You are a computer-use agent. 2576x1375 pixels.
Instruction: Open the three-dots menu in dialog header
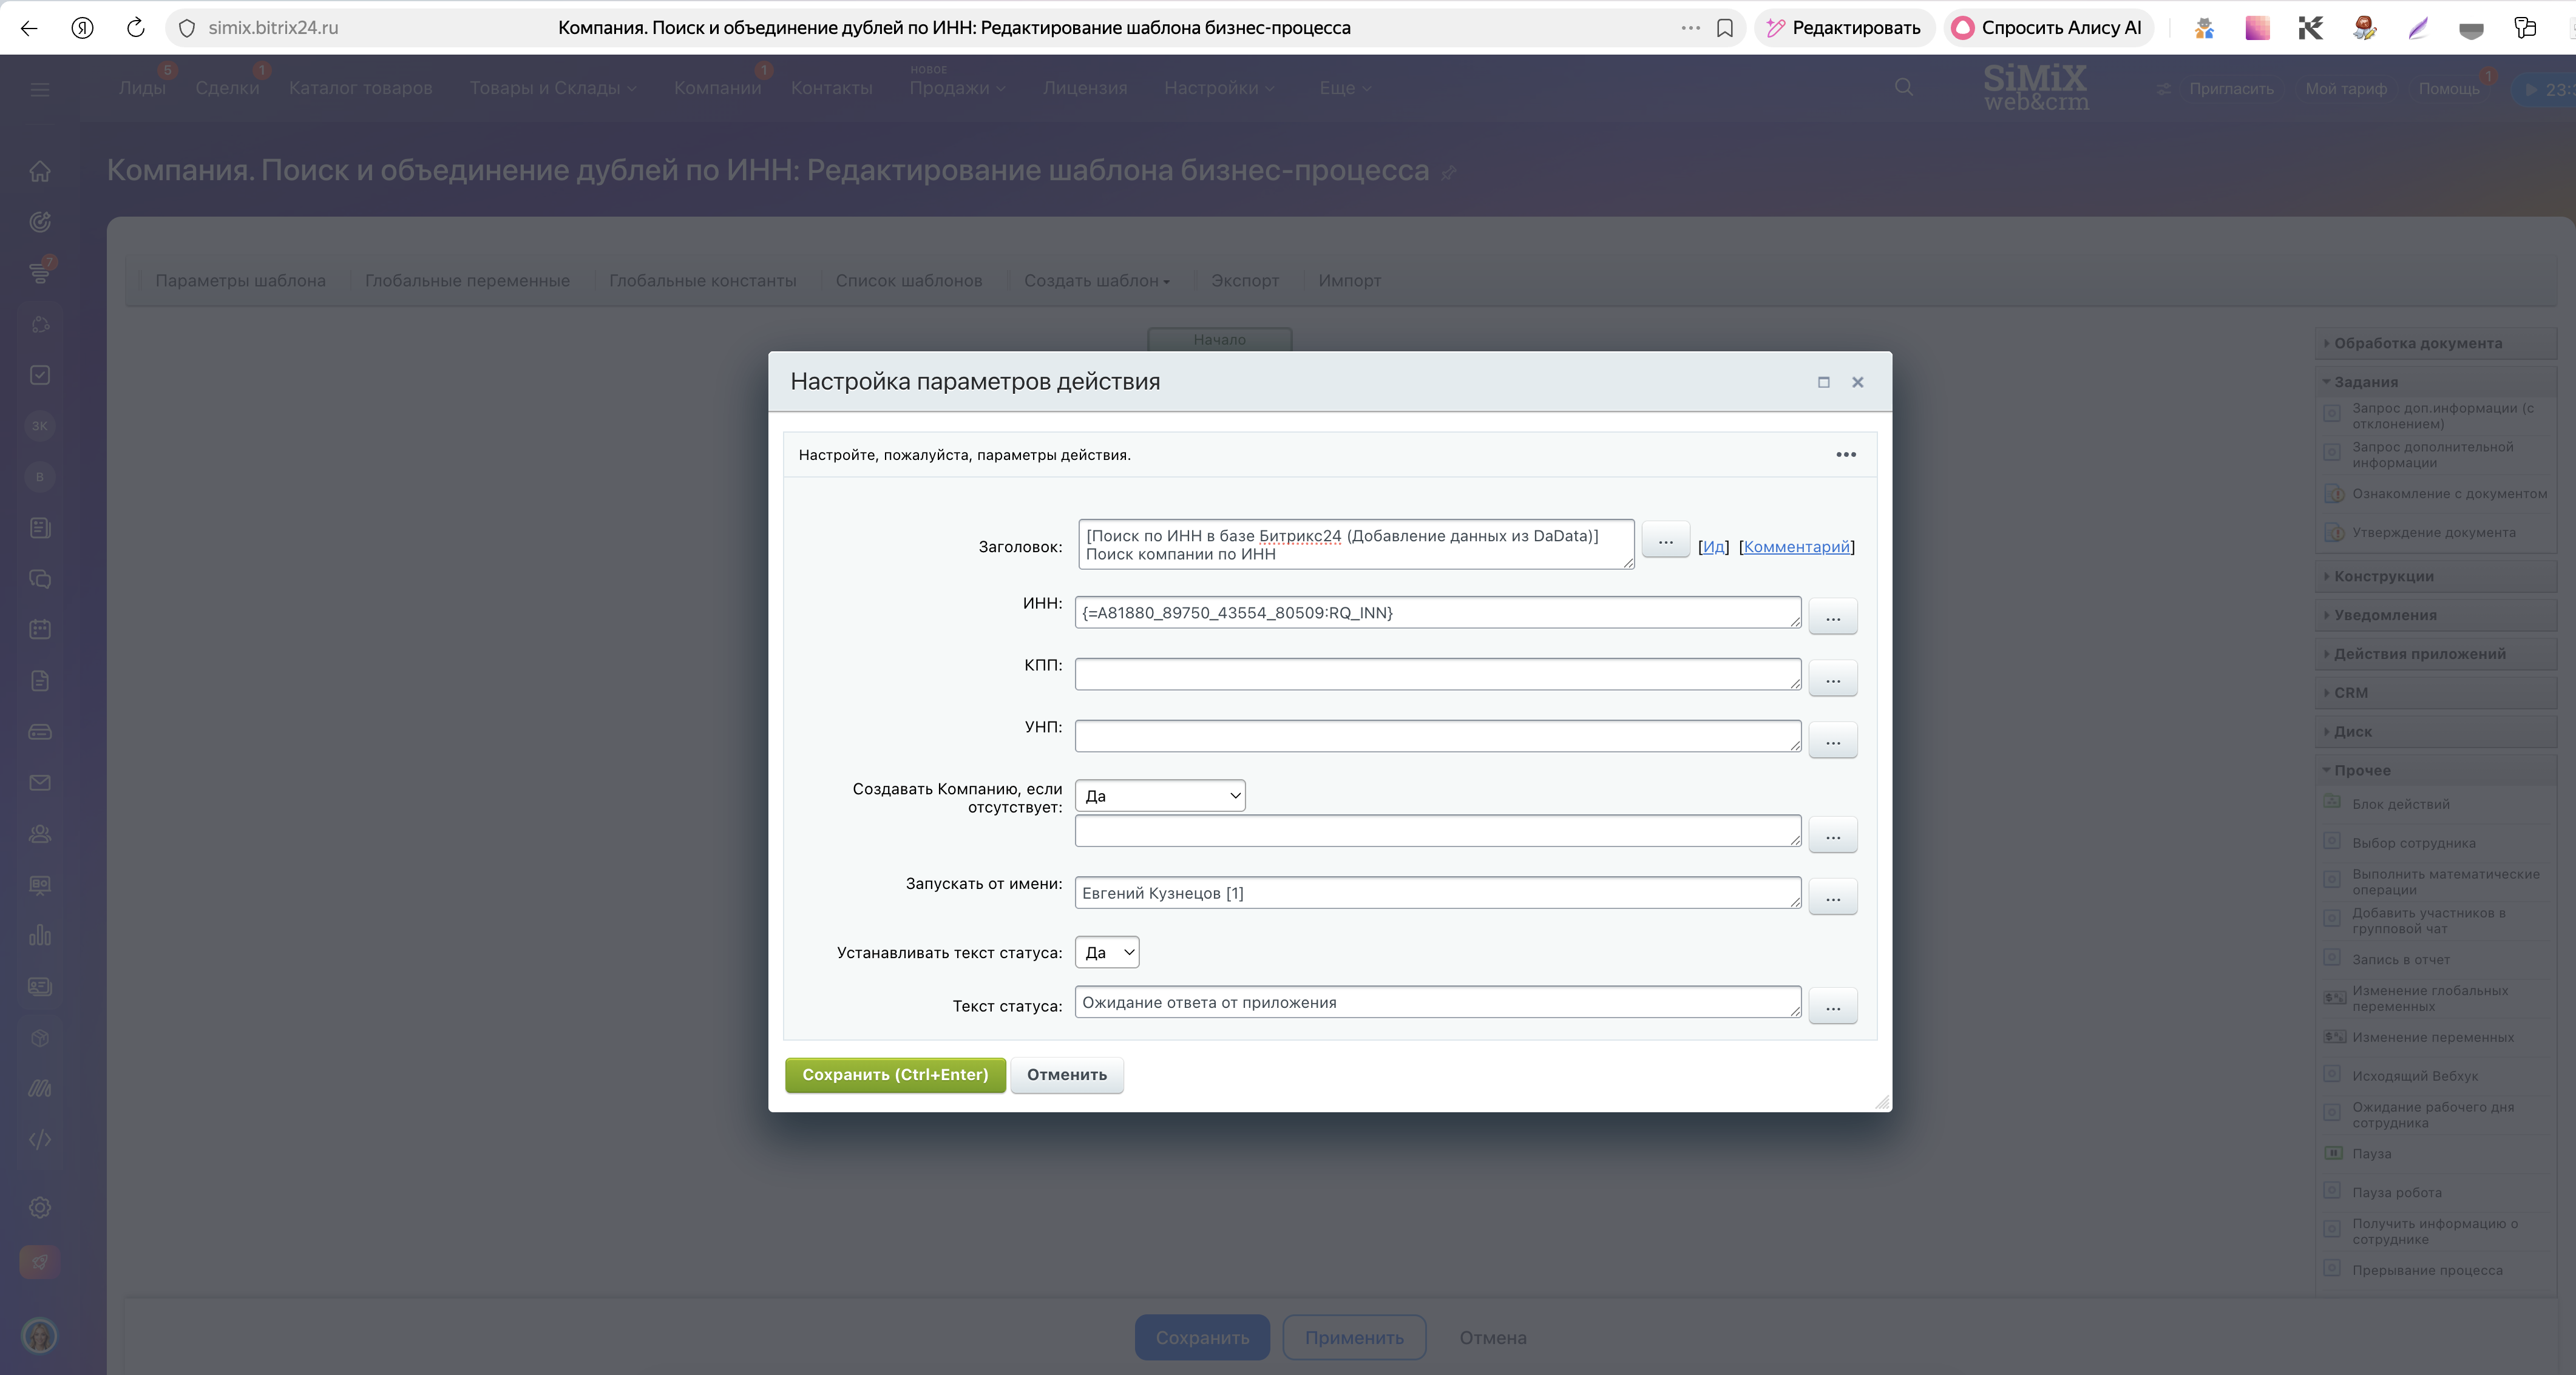[1845, 455]
